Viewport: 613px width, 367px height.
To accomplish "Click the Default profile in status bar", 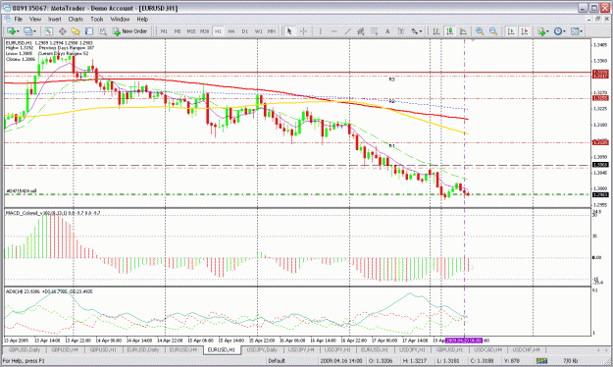I will click(277, 361).
